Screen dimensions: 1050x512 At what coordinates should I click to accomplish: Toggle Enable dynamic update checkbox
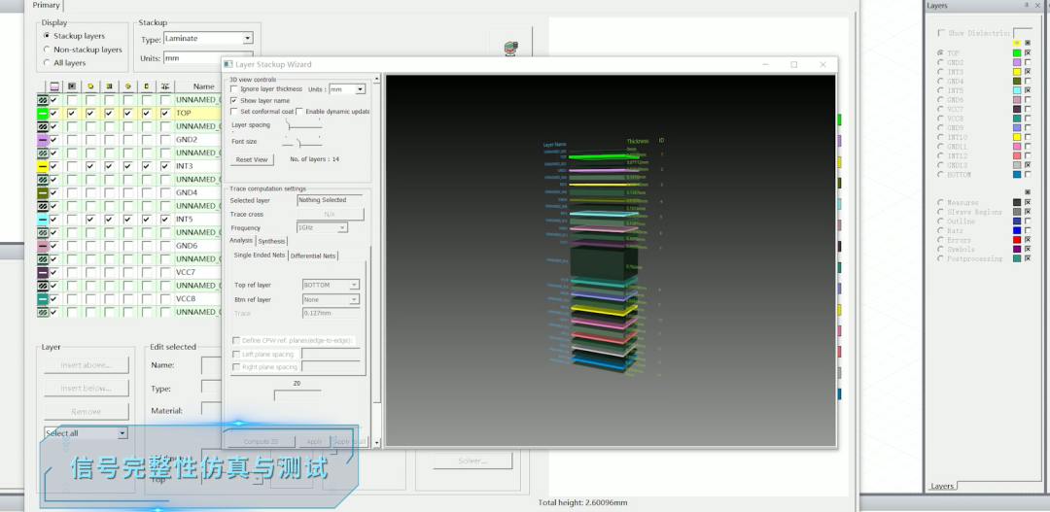(x=299, y=111)
